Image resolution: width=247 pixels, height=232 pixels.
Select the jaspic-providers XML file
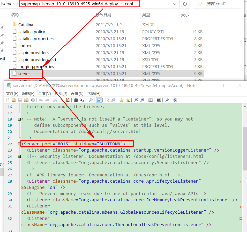tap(33, 53)
